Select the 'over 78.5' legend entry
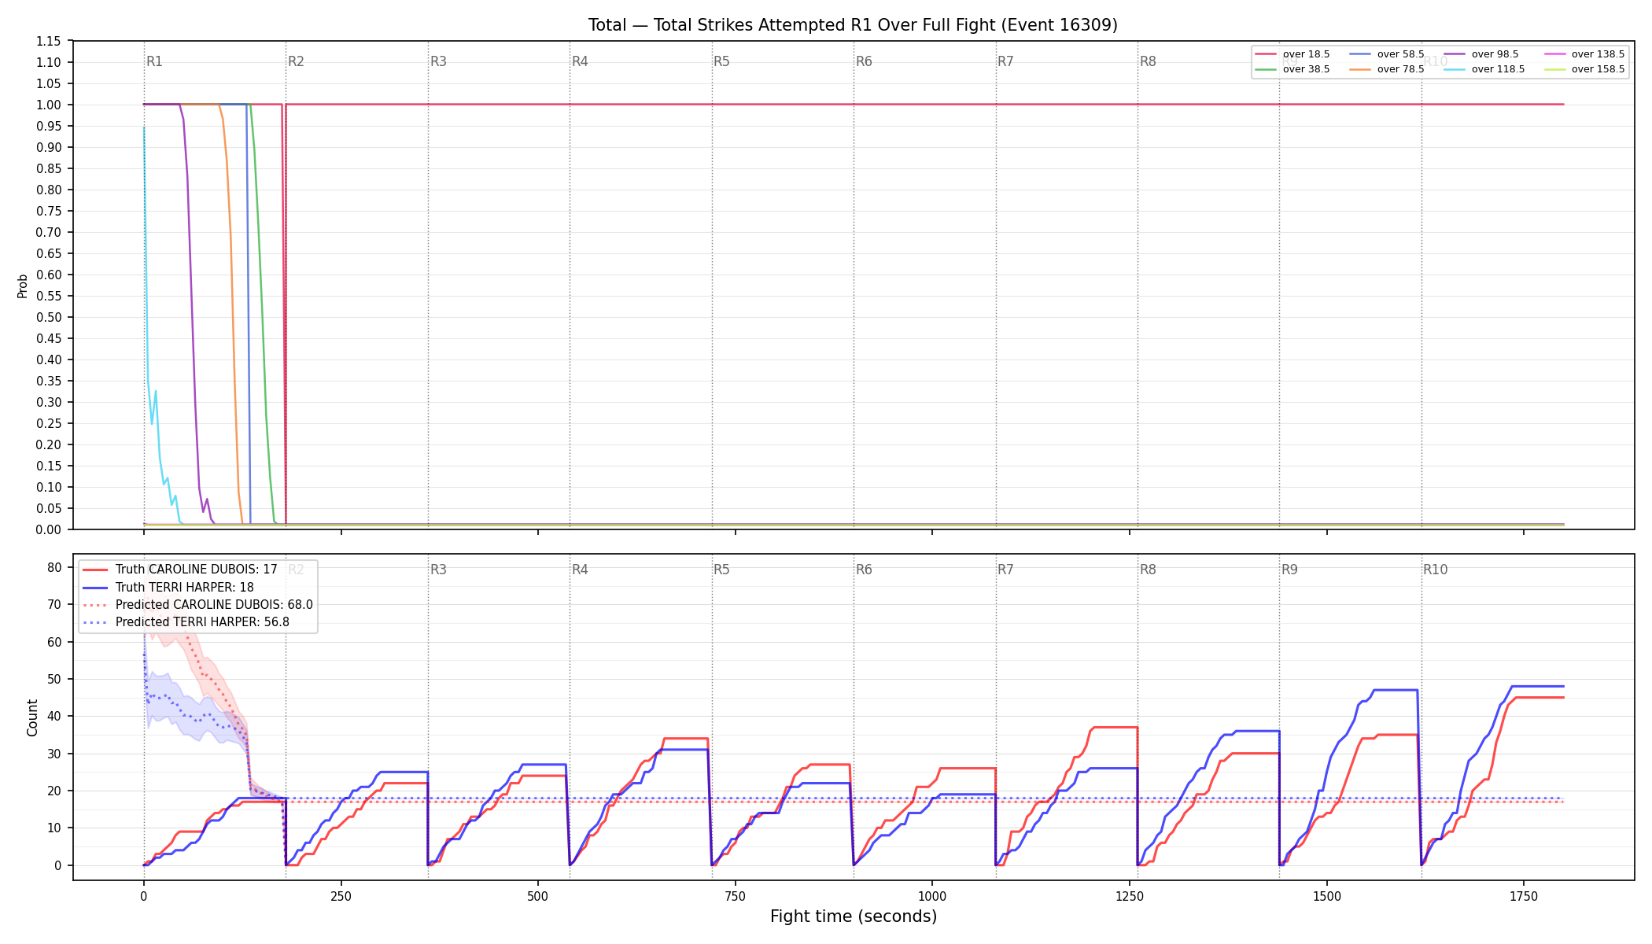This screenshot has width=1652, height=944. point(1387,69)
